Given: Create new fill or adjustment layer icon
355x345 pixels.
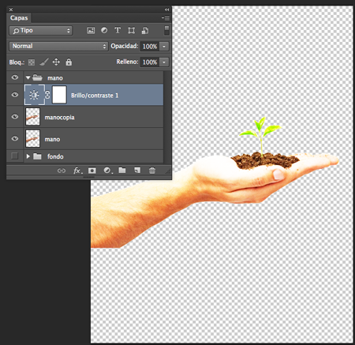Looking at the screenshot, I should [x=107, y=171].
